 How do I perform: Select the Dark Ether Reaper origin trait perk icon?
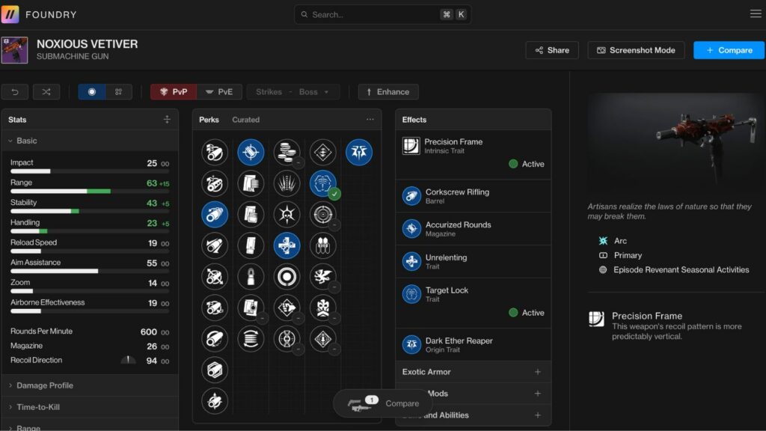[359, 153]
